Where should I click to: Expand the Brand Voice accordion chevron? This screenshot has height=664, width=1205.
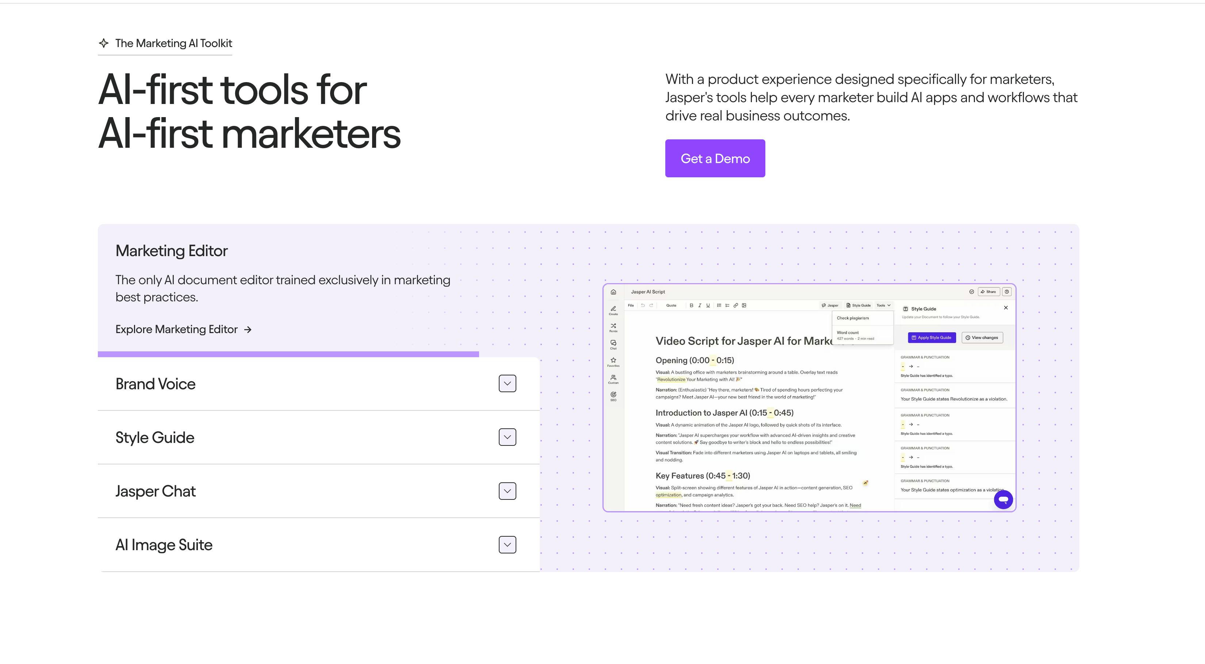pos(507,384)
